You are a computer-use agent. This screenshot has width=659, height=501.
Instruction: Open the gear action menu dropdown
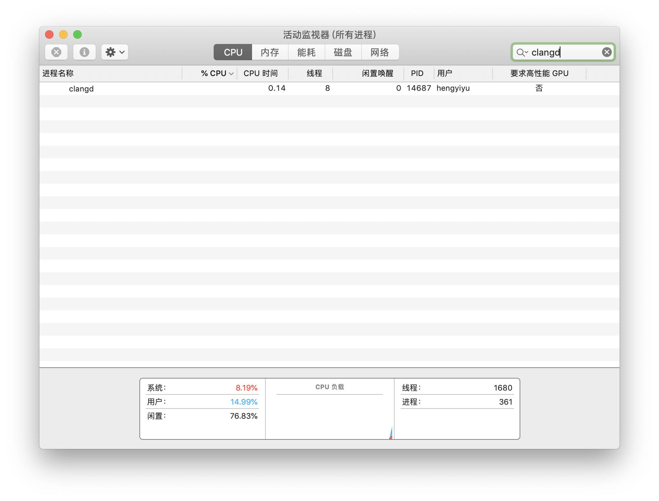(x=115, y=52)
